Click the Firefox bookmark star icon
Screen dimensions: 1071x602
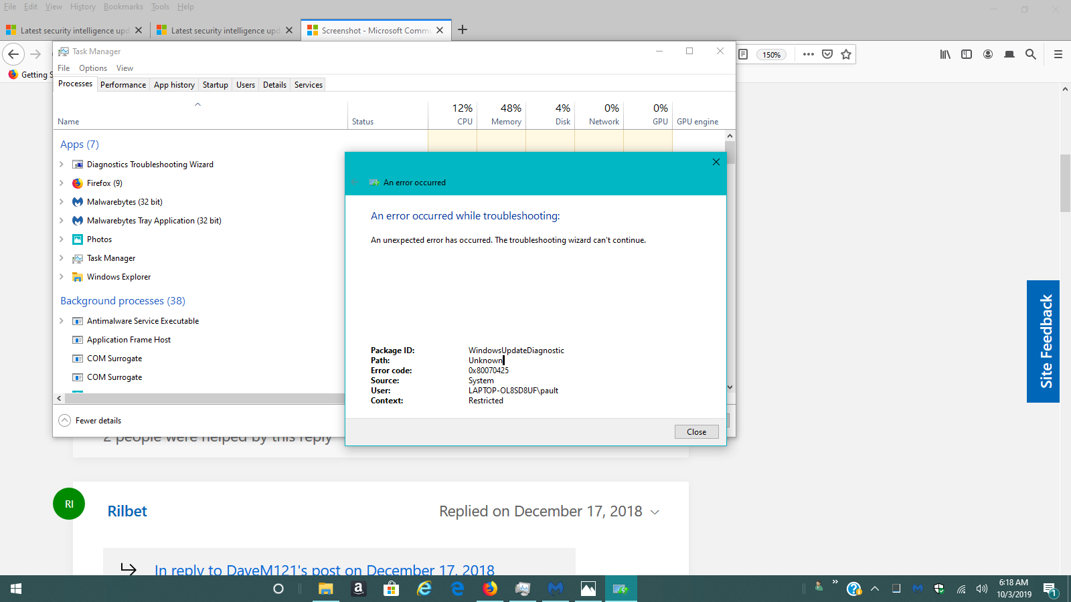[x=846, y=54]
